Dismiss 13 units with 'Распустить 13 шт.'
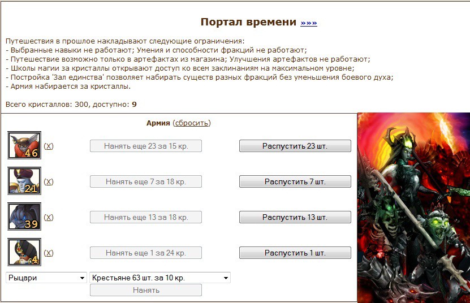Viewport: 470px width, 303px height. coord(295,217)
